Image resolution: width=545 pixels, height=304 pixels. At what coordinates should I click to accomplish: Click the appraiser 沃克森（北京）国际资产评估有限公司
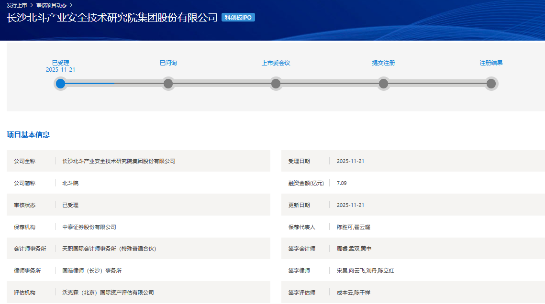[x=108, y=293]
